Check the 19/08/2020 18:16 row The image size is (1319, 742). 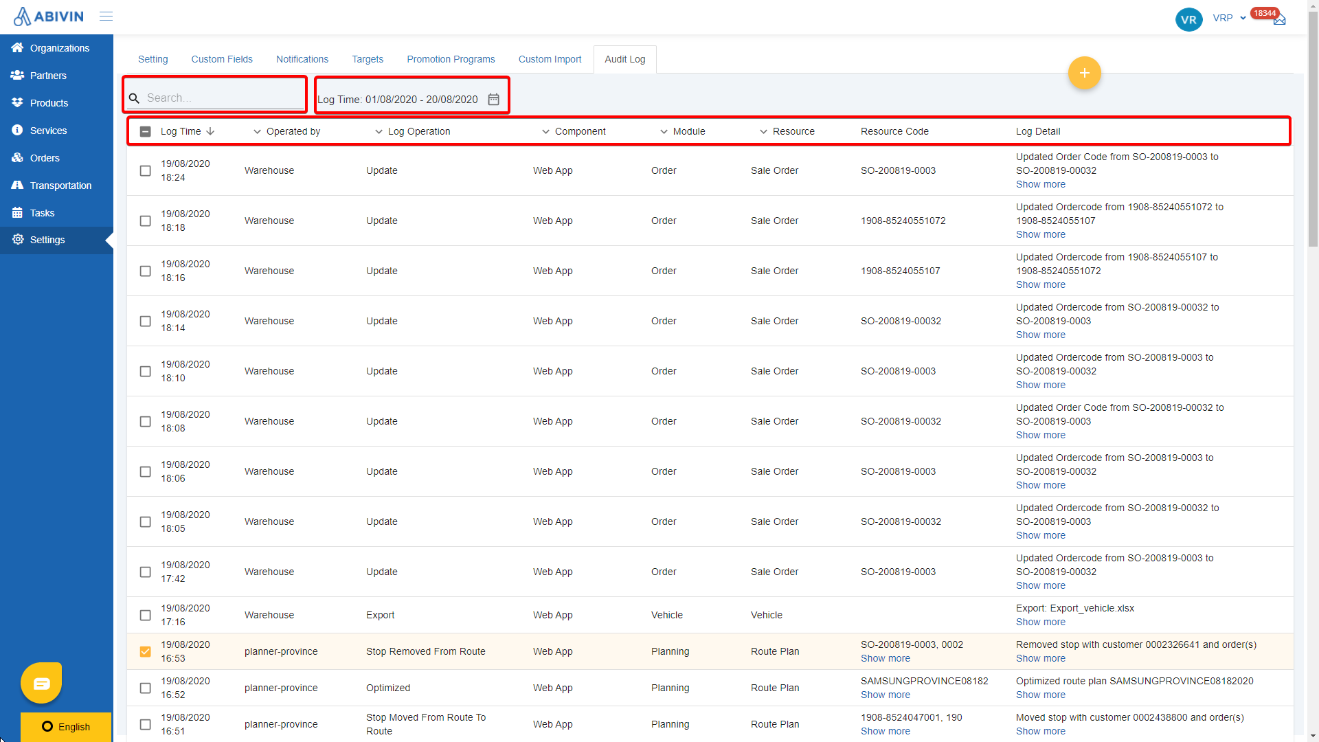point(145,271)
